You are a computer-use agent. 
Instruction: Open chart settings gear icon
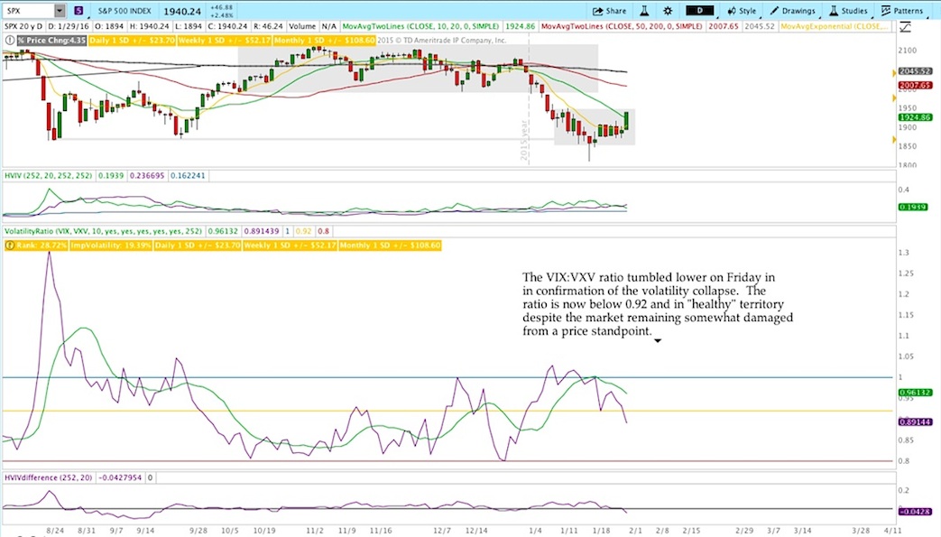tap(668, 11)
